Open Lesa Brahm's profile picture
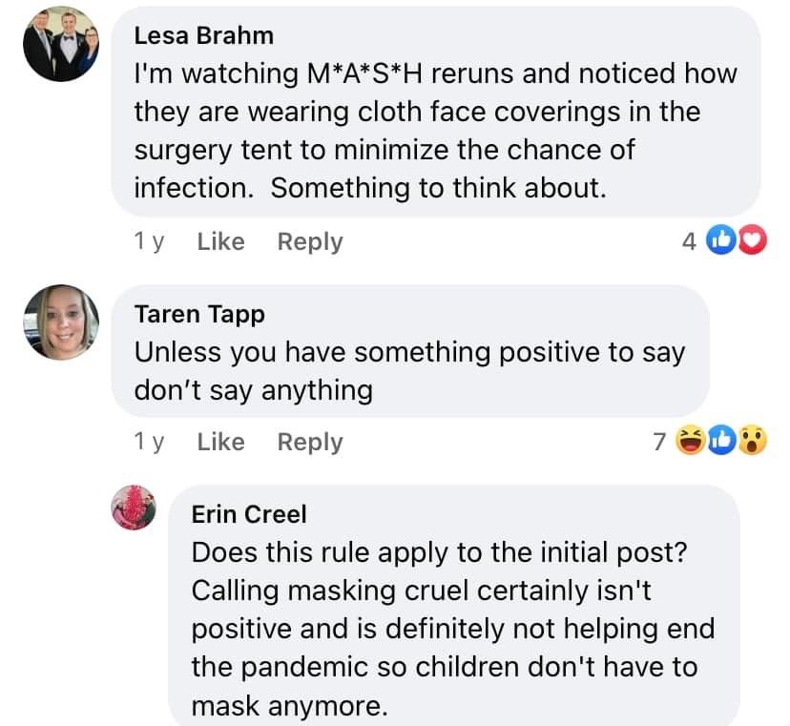 pyautogui.click(x=61, y=43)
